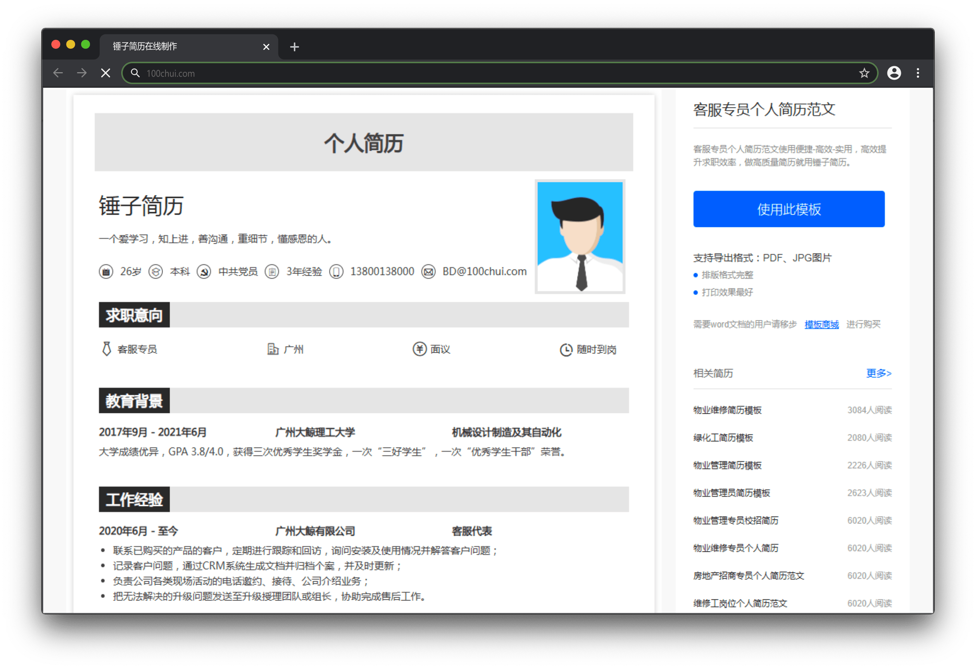Click 更多> for related resumes
The height and width of the screenshot is (669, 976).
(x=879, y=373)
